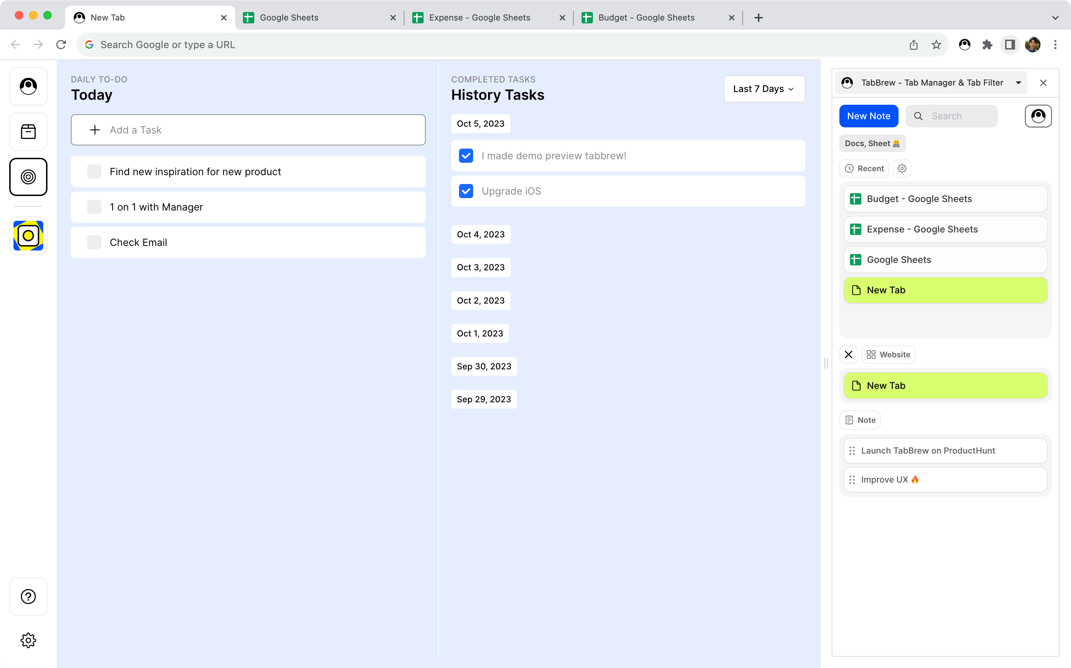The height and width of the screenshot is (668, 1071).
Task: Close the Budget - Google Sheets tab
Action: tap(731, 18)
